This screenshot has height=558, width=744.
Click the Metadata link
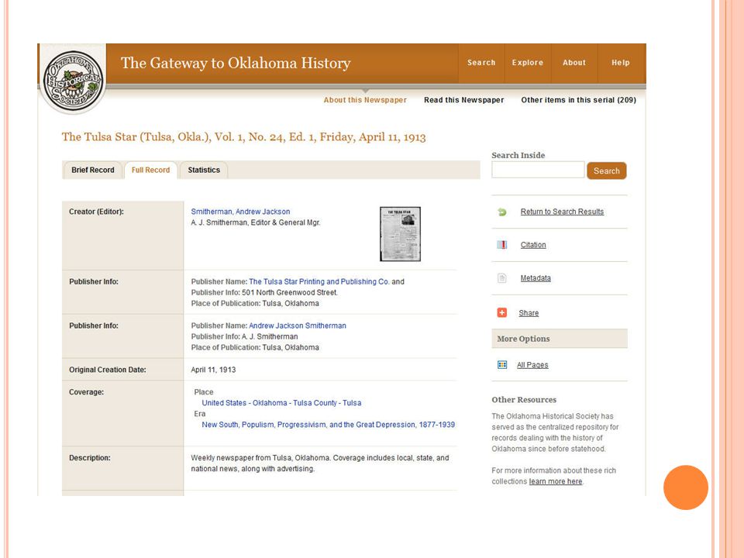click(536, 278)
